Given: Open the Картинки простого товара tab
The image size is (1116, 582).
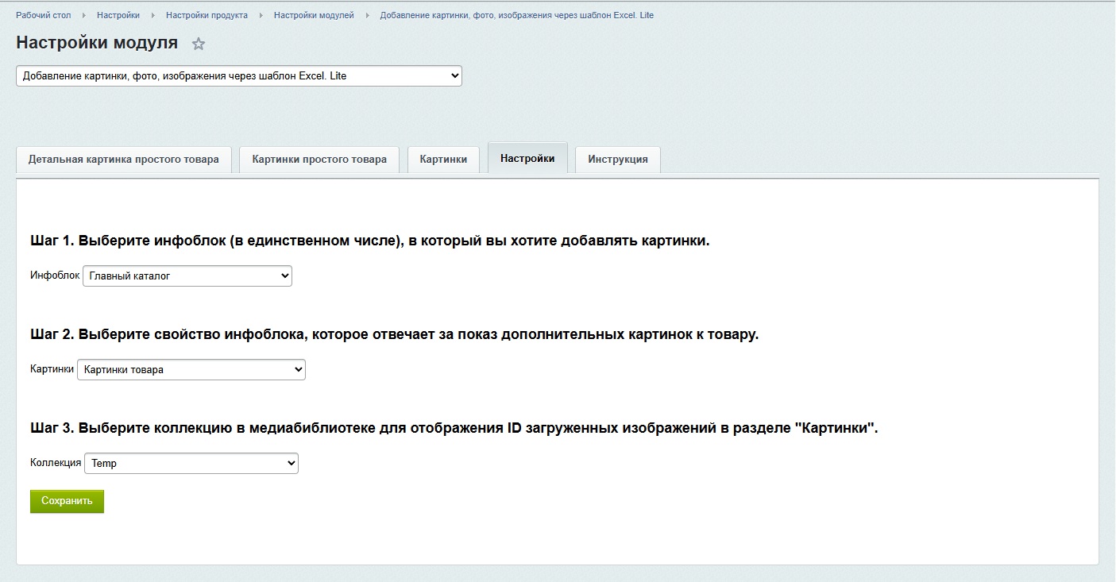Looking at the screenshot, I should (319, 160).
